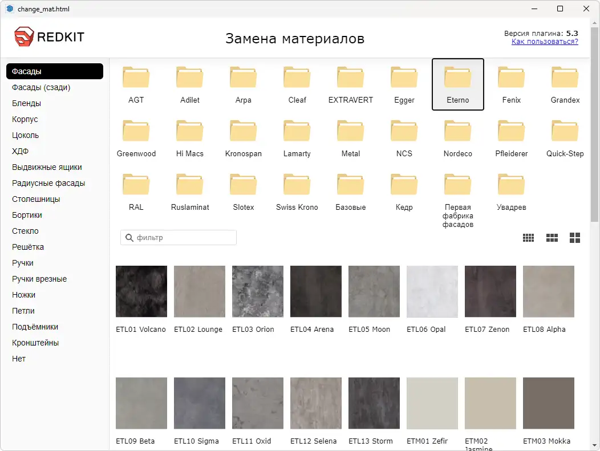The width and height of the screenshot is (600, 451).
Task: Click inside the фильтр search field
Action: point(178,237)
